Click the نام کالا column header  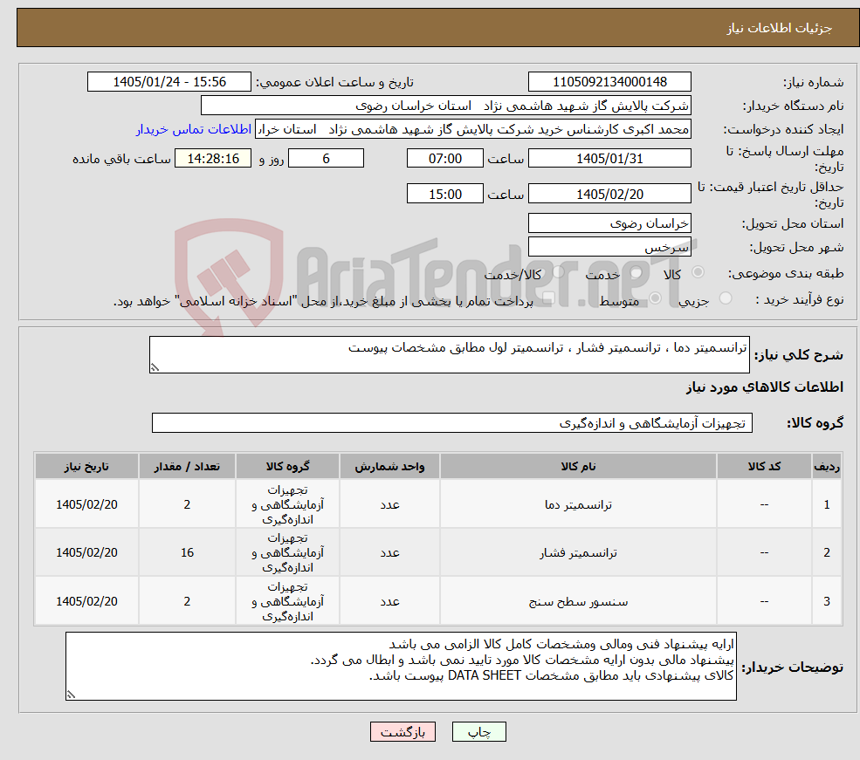coord(578,466)
